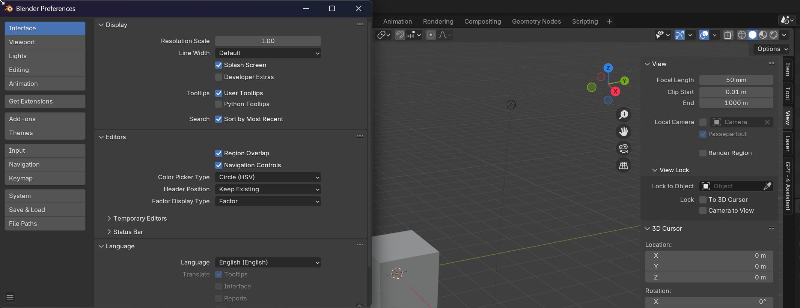Screen dimensions: 800x308
Task: Click the hand pan view icon
Action: click(624, 132)
